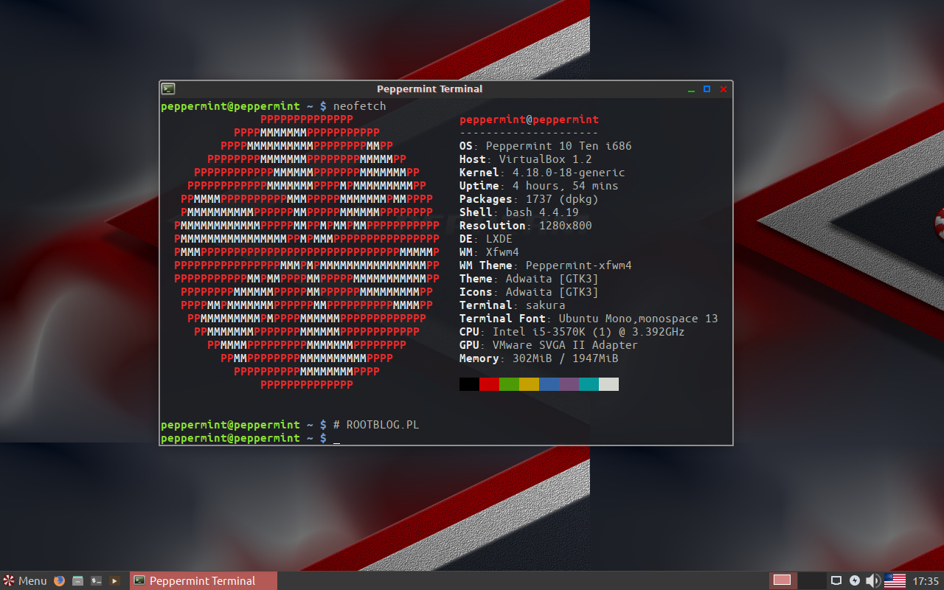Click the Terminal: sakura line
Screen dimensions: 944x590
point(512,305)
